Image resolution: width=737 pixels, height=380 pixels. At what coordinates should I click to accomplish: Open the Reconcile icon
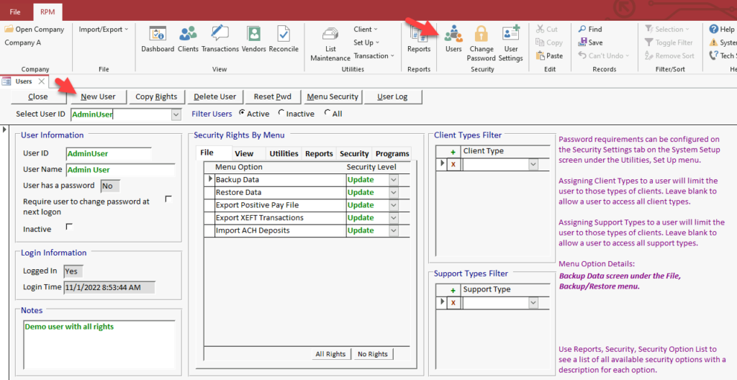284,34
